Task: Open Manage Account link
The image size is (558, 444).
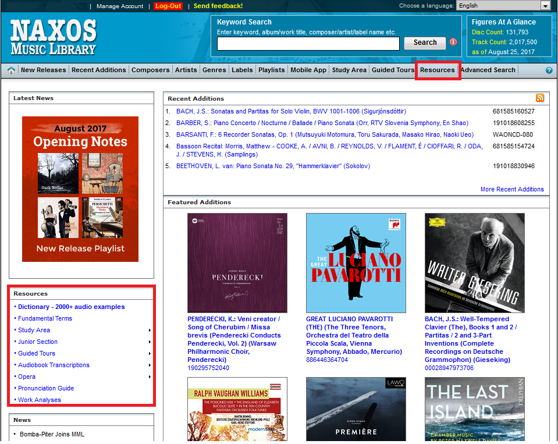Action: click(120, 6)
